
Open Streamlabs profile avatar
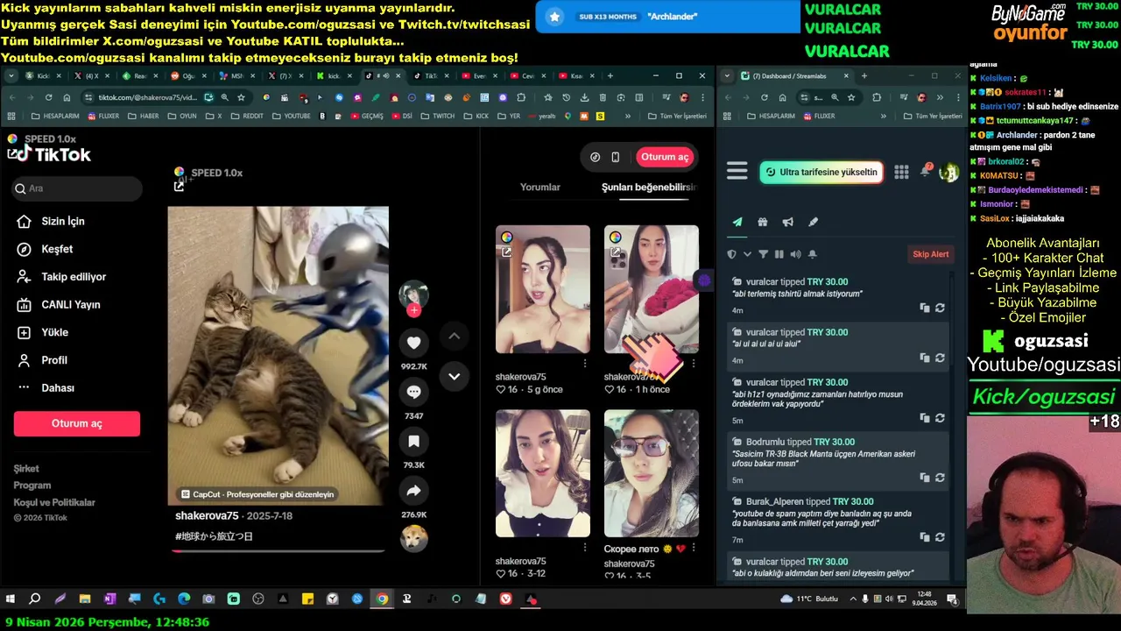pyautogui.click(x=948, y=173)
